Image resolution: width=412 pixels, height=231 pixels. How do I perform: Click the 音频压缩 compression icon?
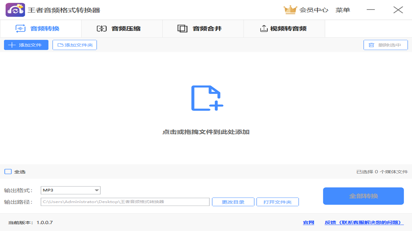pos(101,28)
